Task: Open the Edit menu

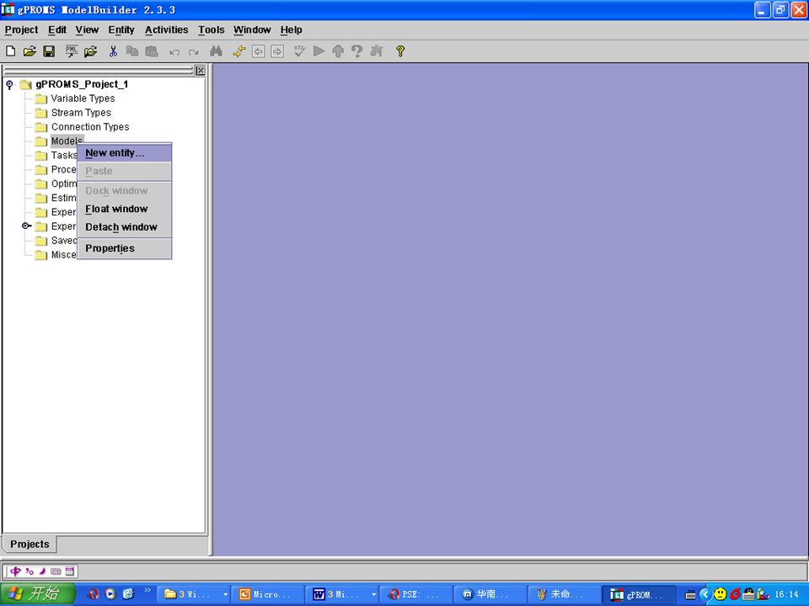Action: pos(57,30)
